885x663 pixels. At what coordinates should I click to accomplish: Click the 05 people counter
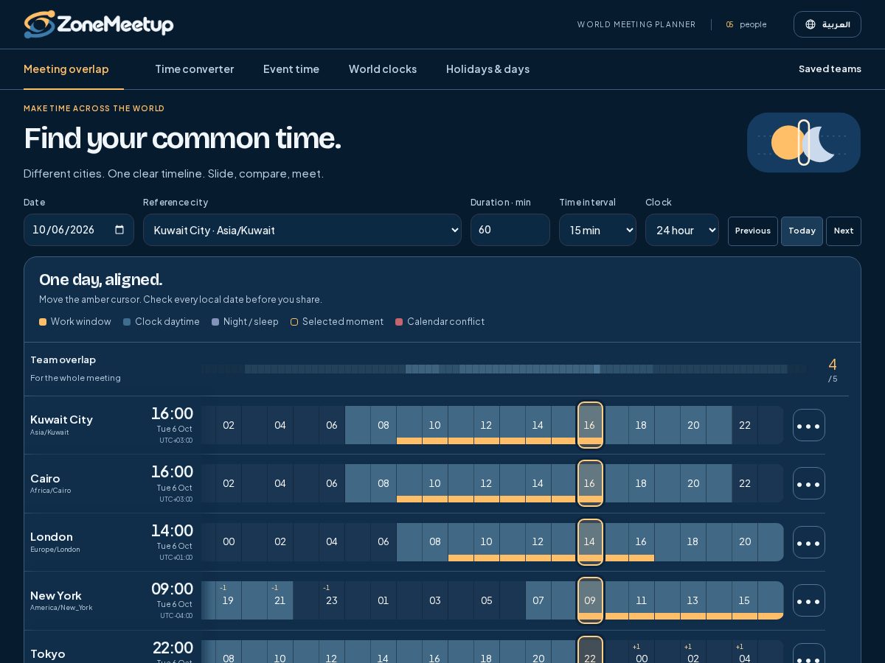pos(746,24)
